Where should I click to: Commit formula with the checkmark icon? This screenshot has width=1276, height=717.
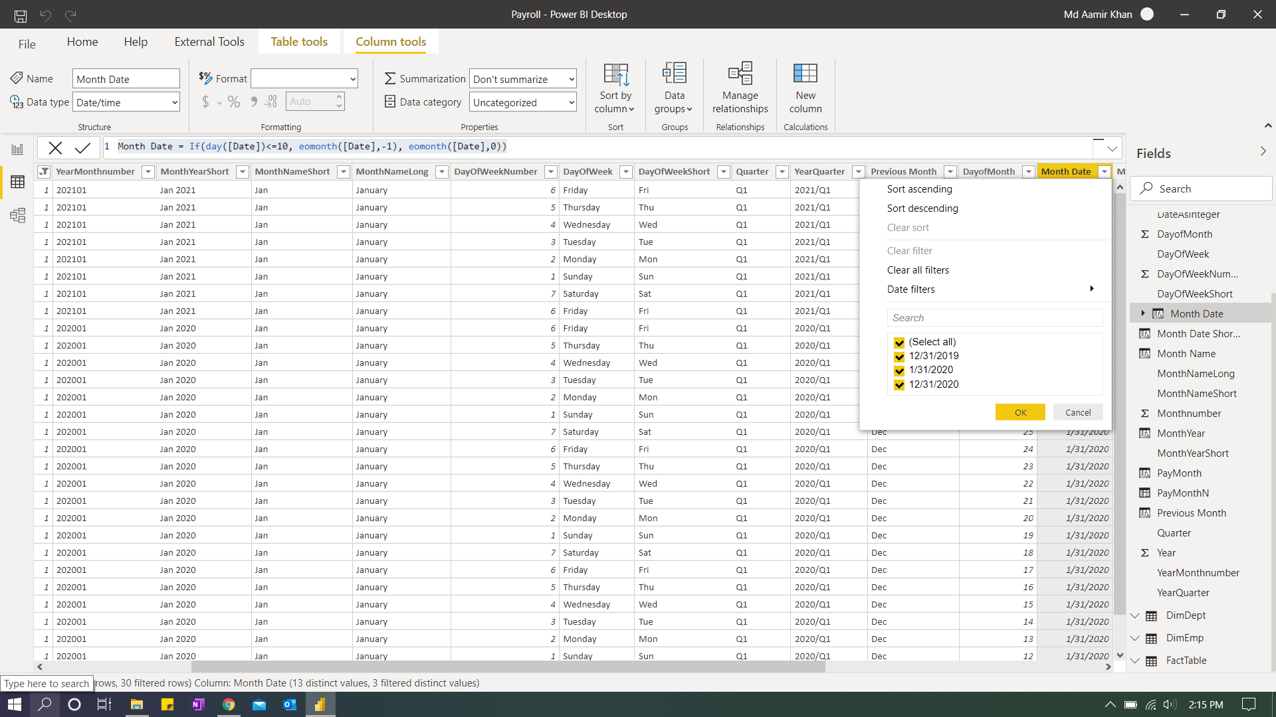pos(83,147)
